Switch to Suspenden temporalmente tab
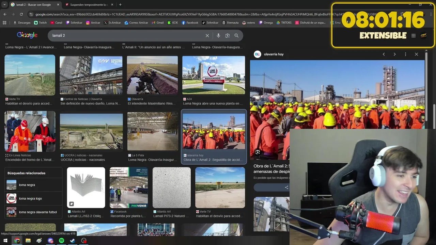 click(x=89, y=5)
